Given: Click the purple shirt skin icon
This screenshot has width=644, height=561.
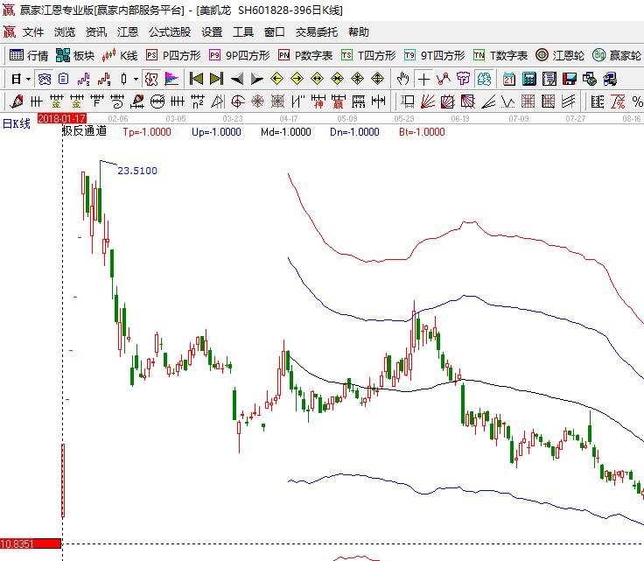Looking at the screenshot, I should 463,79.
